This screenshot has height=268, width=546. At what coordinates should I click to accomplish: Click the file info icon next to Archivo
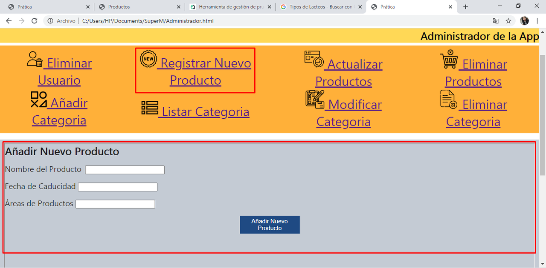coord(50,21)
